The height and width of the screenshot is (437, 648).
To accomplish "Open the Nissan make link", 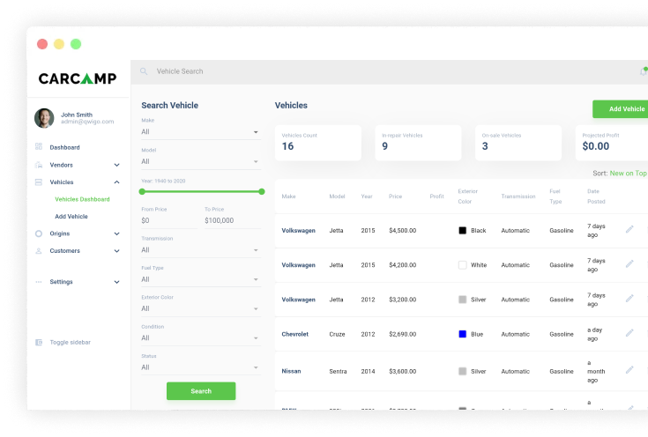I will (x=291, y=371).
